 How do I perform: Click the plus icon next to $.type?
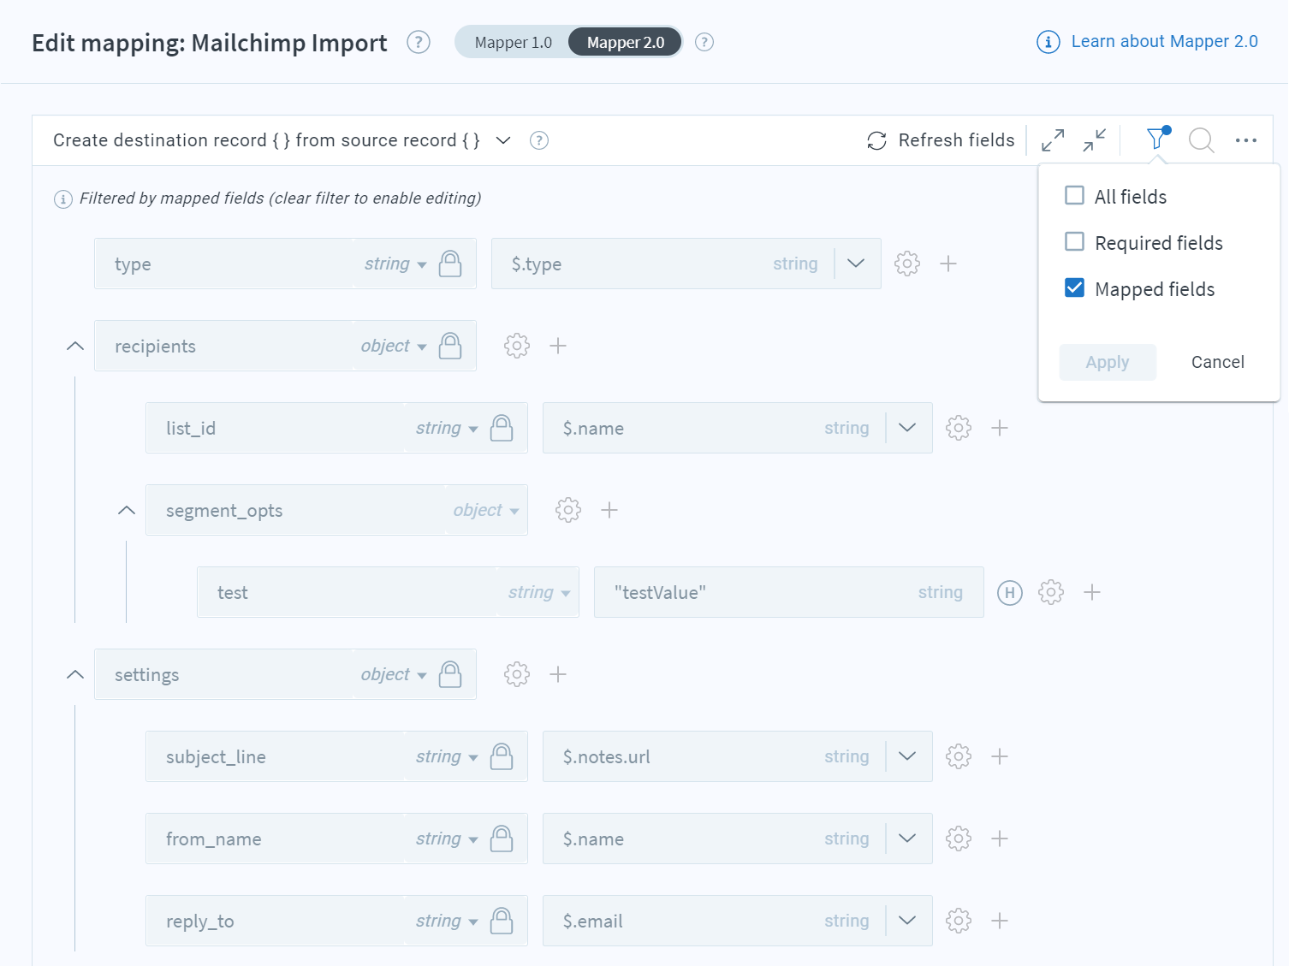[948, 264]
